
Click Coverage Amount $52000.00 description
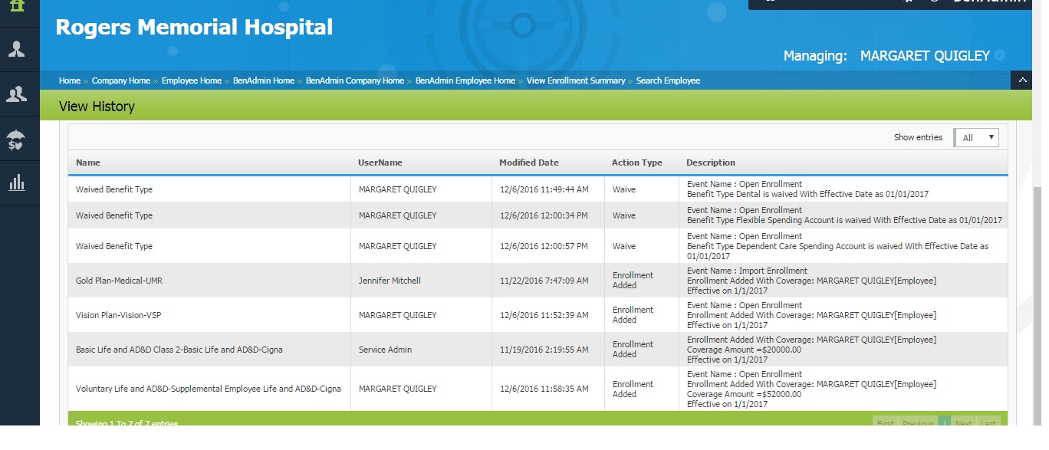coord(811,389)
